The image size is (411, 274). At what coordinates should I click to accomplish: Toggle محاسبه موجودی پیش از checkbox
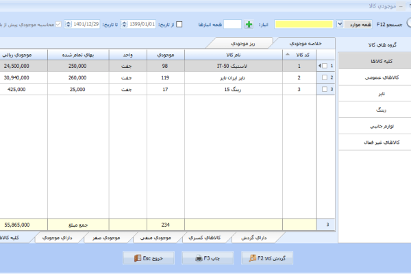[x=58, y=25]
